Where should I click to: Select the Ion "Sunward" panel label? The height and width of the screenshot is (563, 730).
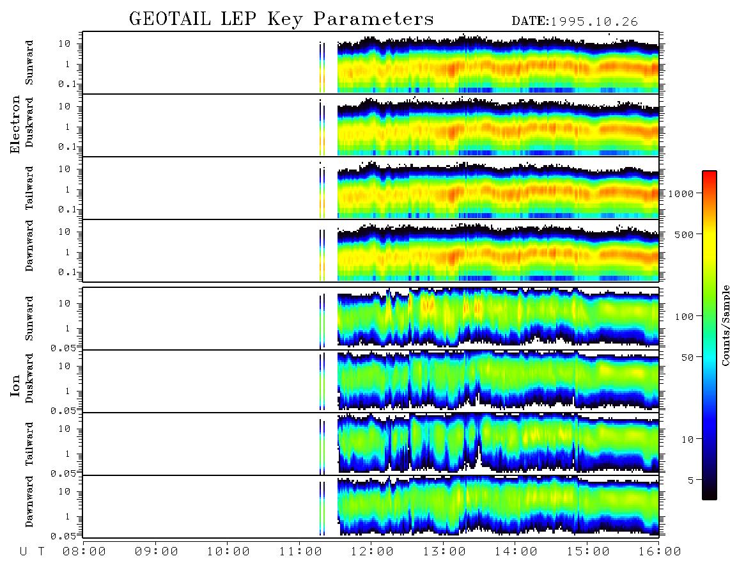click(29, 319)
